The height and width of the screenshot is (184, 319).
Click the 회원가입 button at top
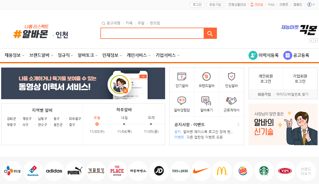(x=215, y=4)
